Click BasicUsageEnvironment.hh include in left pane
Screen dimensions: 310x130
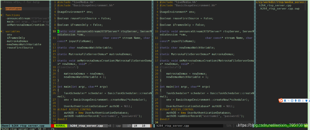tap(86, 5)
